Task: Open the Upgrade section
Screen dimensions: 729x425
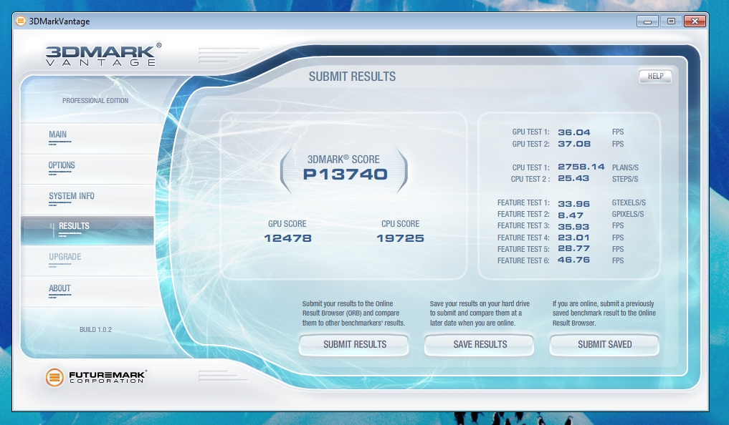Action: coord(65,257)
